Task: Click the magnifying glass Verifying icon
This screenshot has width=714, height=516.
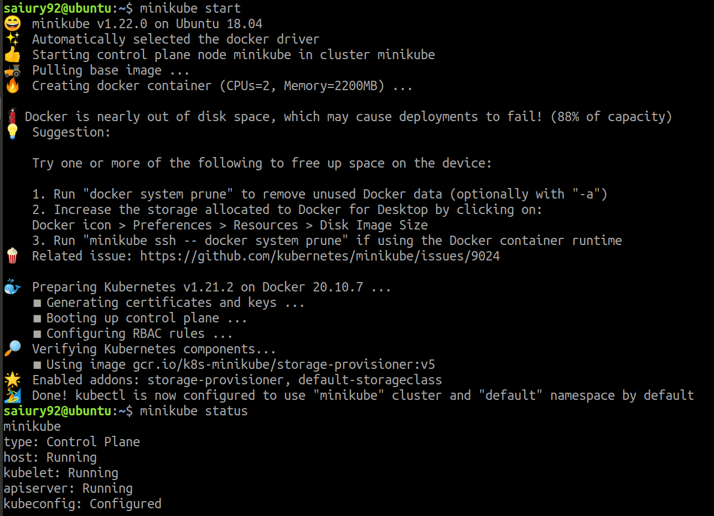Action: tap(12, 349)
